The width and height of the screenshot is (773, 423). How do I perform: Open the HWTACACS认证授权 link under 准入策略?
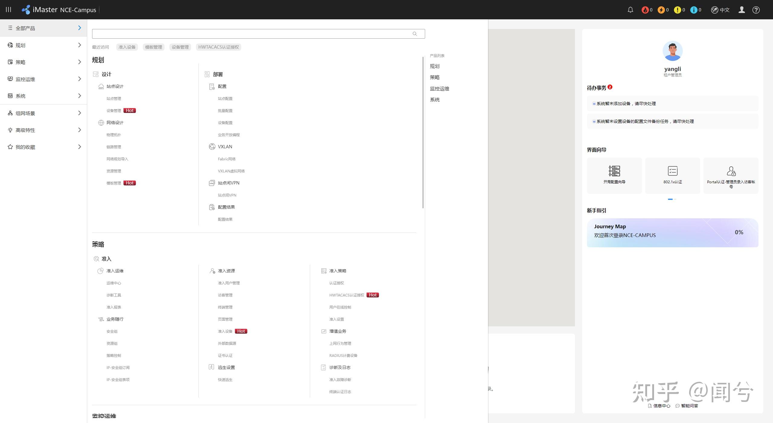pyautogui.click(x=346, y=295)
